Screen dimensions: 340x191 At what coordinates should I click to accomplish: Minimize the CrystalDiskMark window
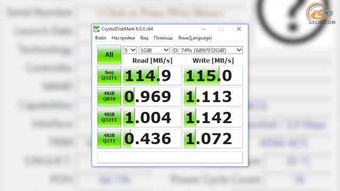pyautogui.click(x=203, y=29)
